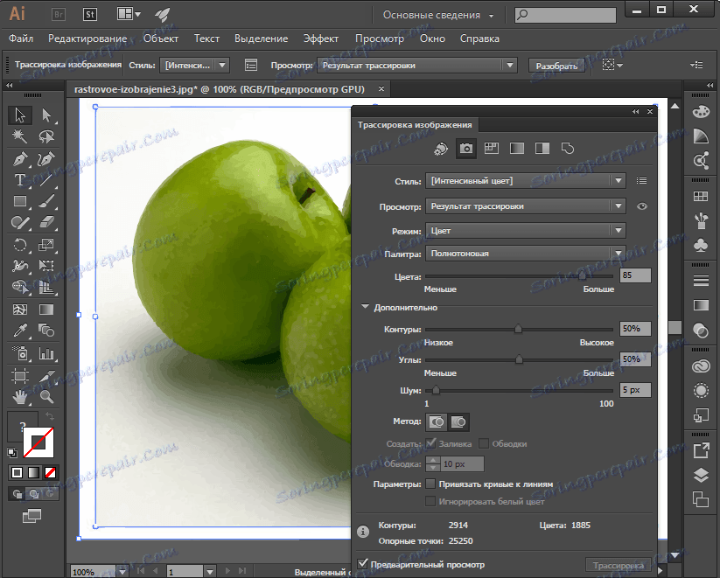Select the Pen tool in the toolbar
720x578 pixels.
20,158
